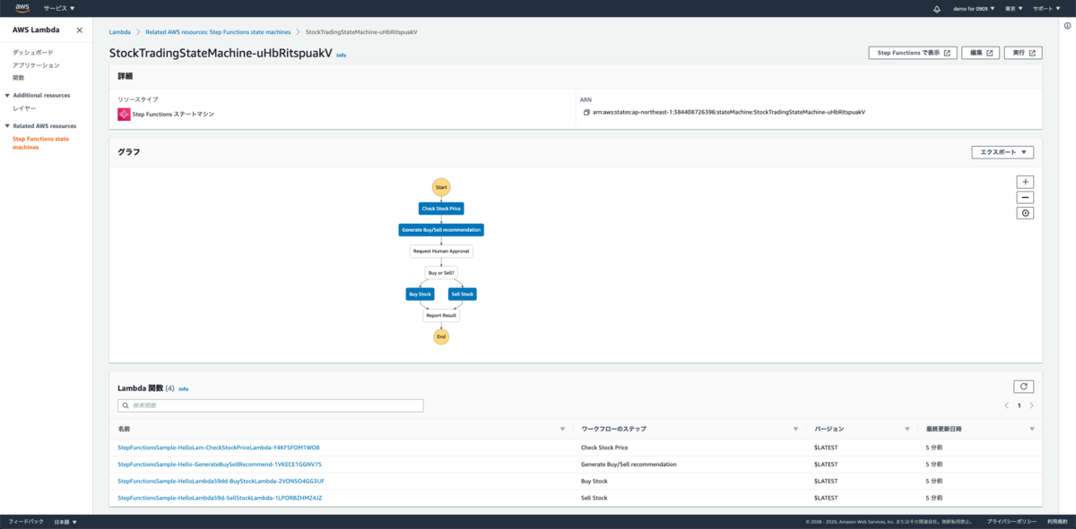Viewport: 1076px width, 529px height.
Task: Select the Report Result graph node
Action: (441, 315)
